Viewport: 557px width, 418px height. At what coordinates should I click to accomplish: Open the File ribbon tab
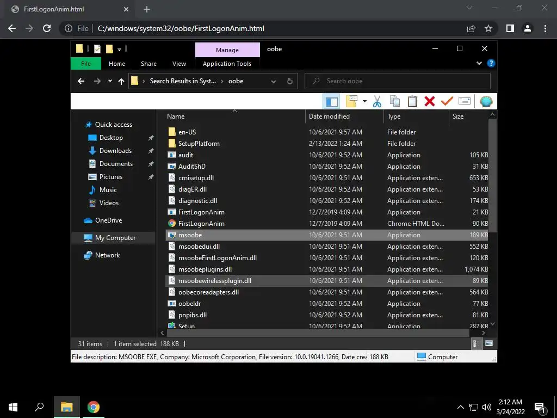pos(86,64)
